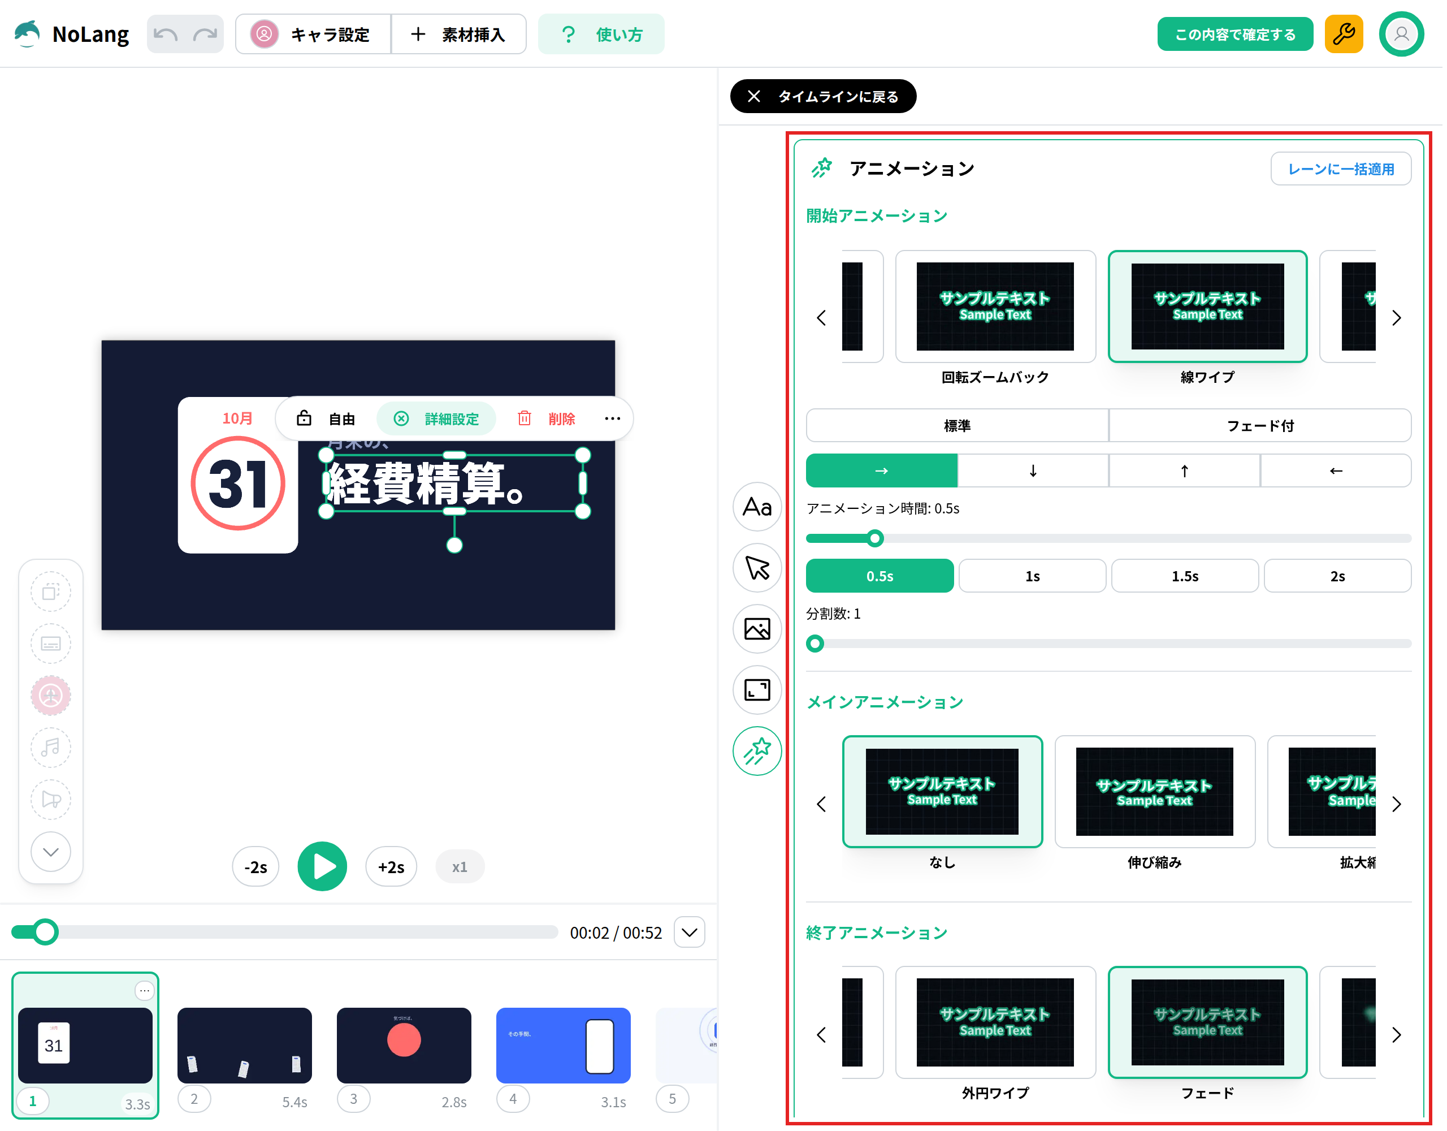This screenshot has height=1131, width=1447.
Task: Select the Aa text style tool
Action: point(759,508)
